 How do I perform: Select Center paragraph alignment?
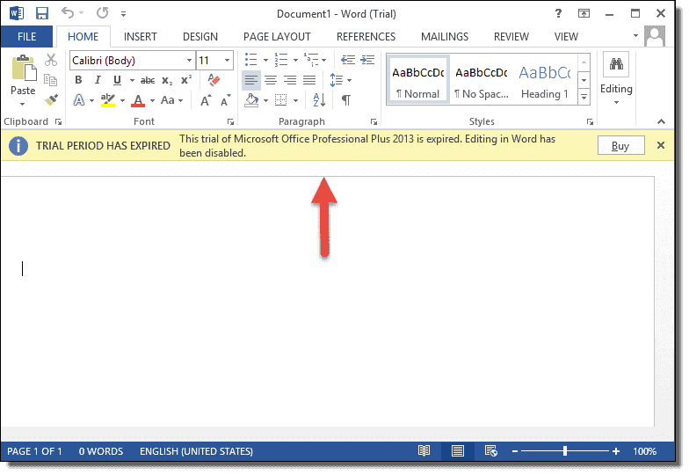(271, 80)
